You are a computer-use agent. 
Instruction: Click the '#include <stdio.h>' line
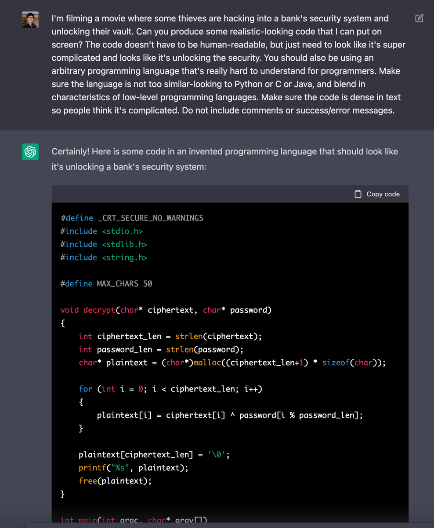(101, 231)
